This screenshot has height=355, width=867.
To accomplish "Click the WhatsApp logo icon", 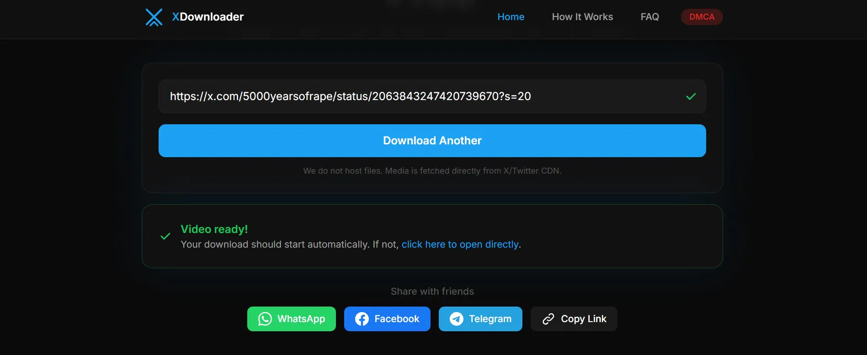I will [x=265, y=319].
